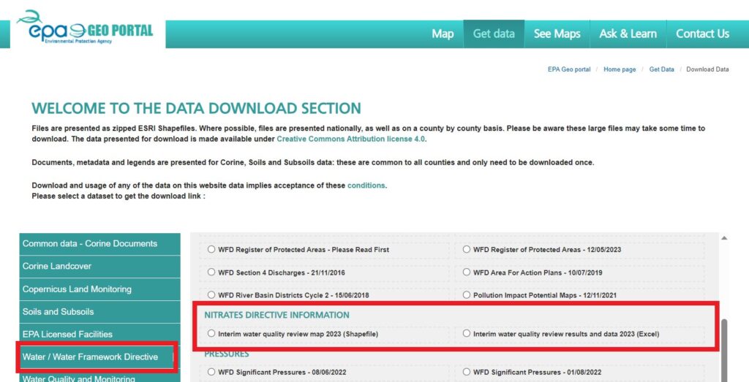
Task: Choose Interim water quality review map Shapefile
Action: point(211,334)
